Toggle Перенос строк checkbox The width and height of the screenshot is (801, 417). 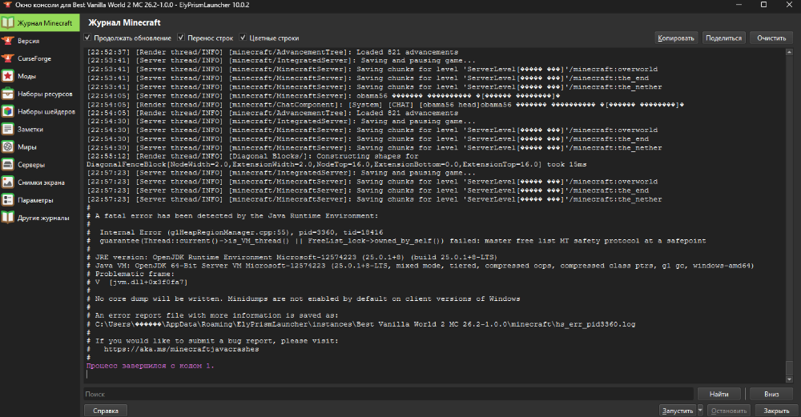pyautogui.click(x=181, y=38)
